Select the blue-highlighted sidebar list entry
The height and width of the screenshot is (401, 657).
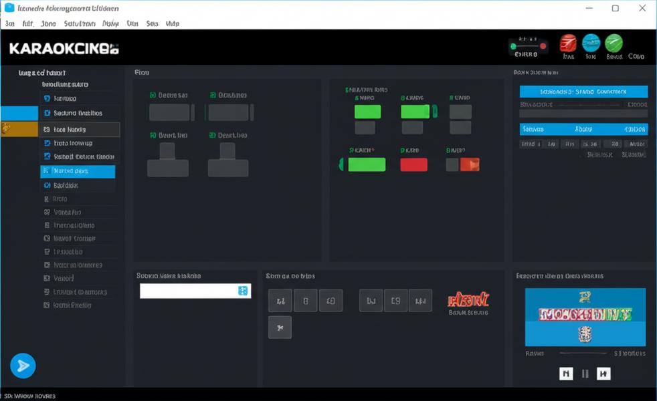click(78, 172)
